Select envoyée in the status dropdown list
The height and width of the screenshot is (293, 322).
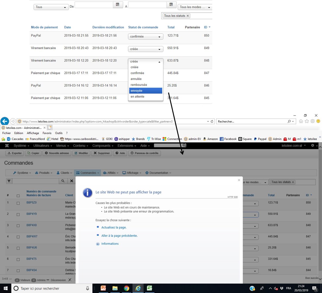(146, 91)
